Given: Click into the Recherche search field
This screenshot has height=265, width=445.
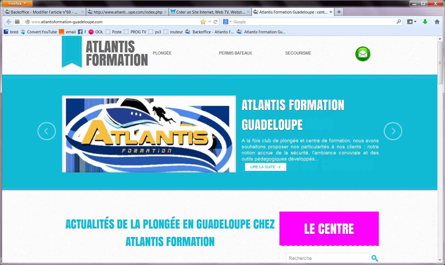Looking at the screenshot, I should pos(327,258).
